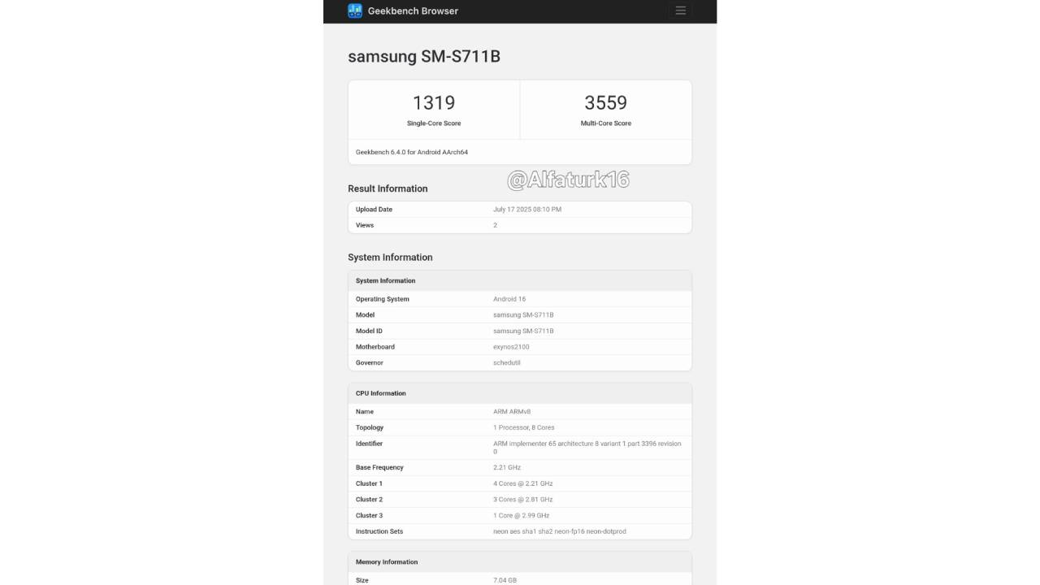Image resolution: width=1040 pixels, height=585 pixels.
Task: Click the "Views" row label
Action: click(365, 225)
